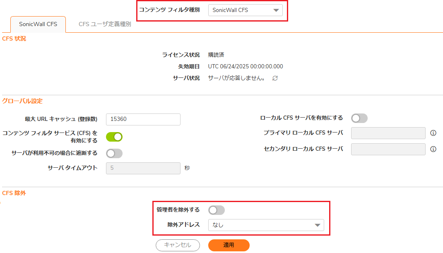Viewport: 443px width, 253px height.
Task: Open the 除外アドレス dropdown
Action: [266, 225]
